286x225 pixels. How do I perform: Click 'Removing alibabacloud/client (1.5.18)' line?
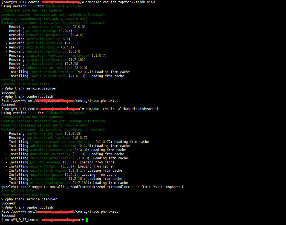[42, 64]
